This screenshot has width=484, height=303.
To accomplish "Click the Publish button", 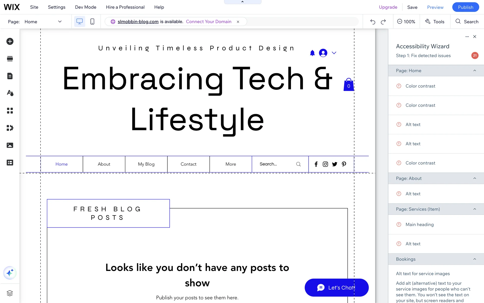I will (465, 7).
